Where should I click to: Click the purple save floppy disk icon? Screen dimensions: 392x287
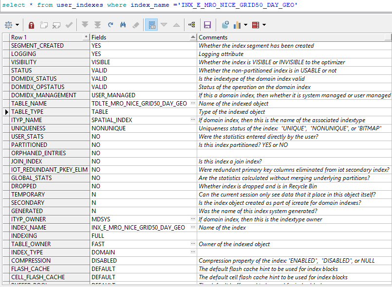[x=207, y=25]
